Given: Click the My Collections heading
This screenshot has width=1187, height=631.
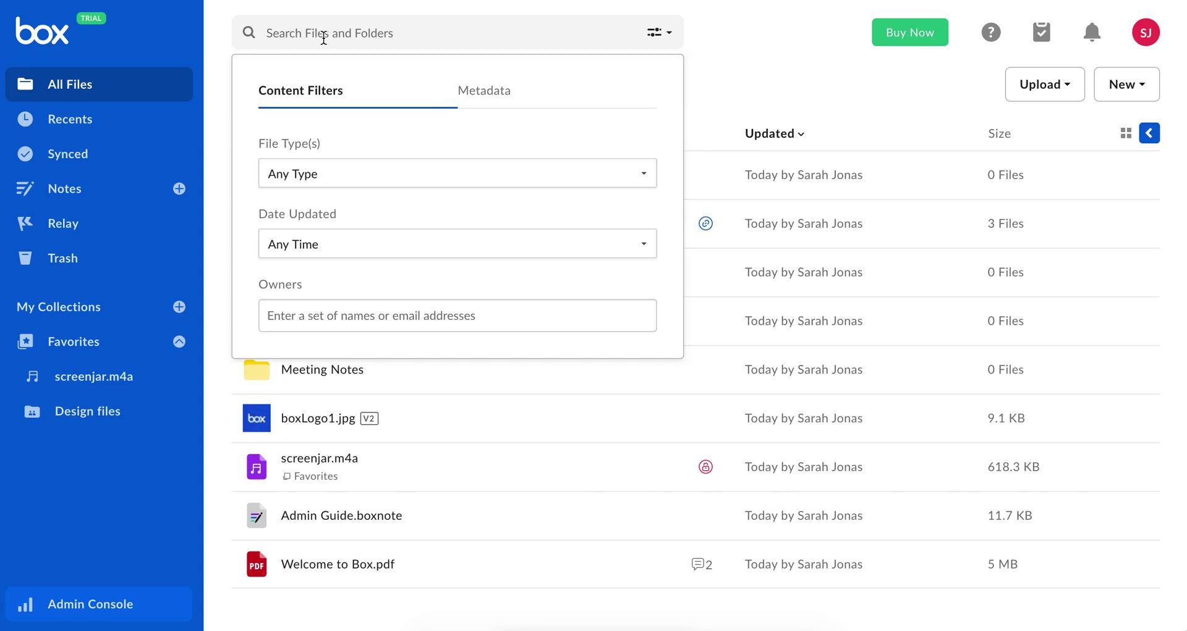Looking at the screenshot, I should [x=59, y=307].
